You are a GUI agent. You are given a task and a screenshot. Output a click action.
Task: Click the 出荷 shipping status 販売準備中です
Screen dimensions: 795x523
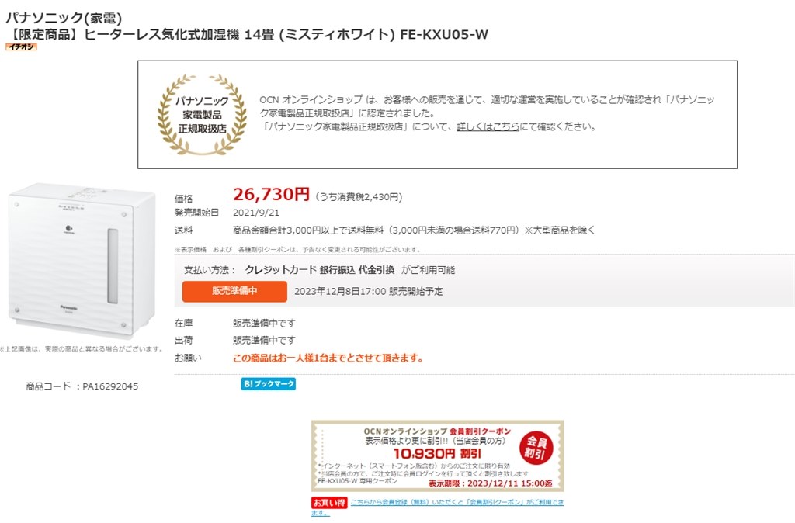(264, 341)
